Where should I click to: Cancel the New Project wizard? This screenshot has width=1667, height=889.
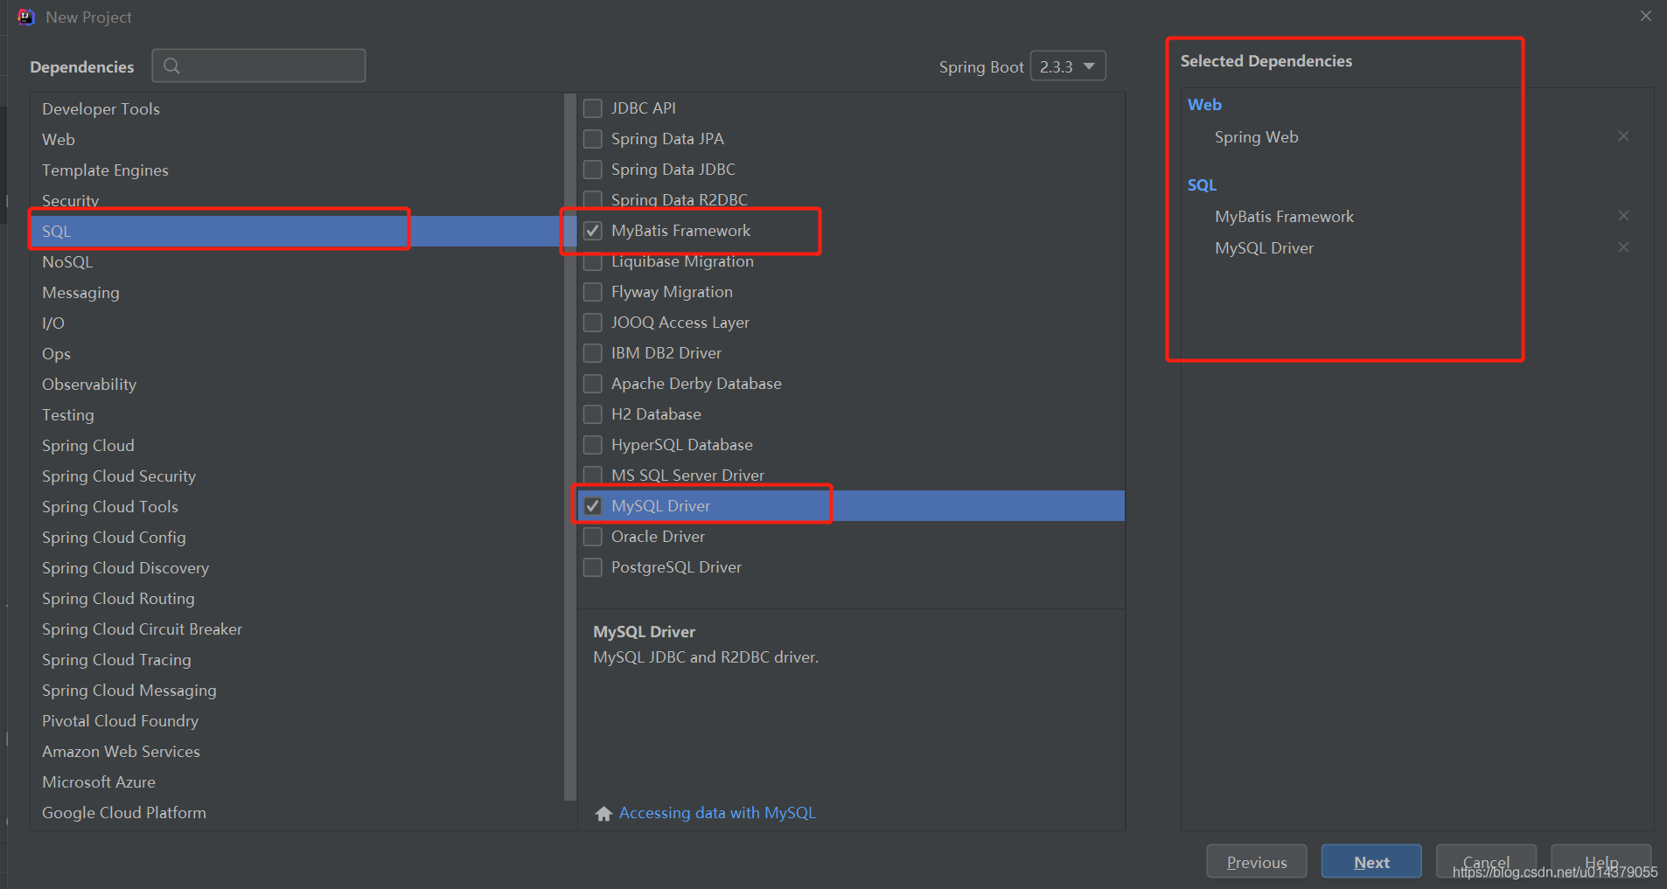tap(1486, 862)
